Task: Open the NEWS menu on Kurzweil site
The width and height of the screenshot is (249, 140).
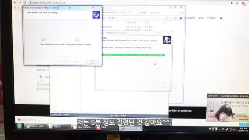Action: tap(201, 18)
